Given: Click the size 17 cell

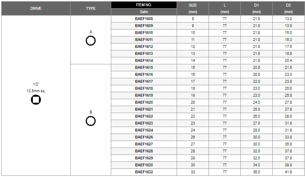Looking at the screenshot, I should click(x=193, y=82).
